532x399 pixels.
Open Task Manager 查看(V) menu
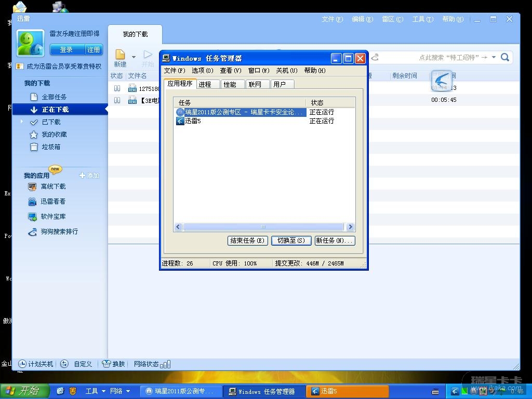[x=231, y=71]
